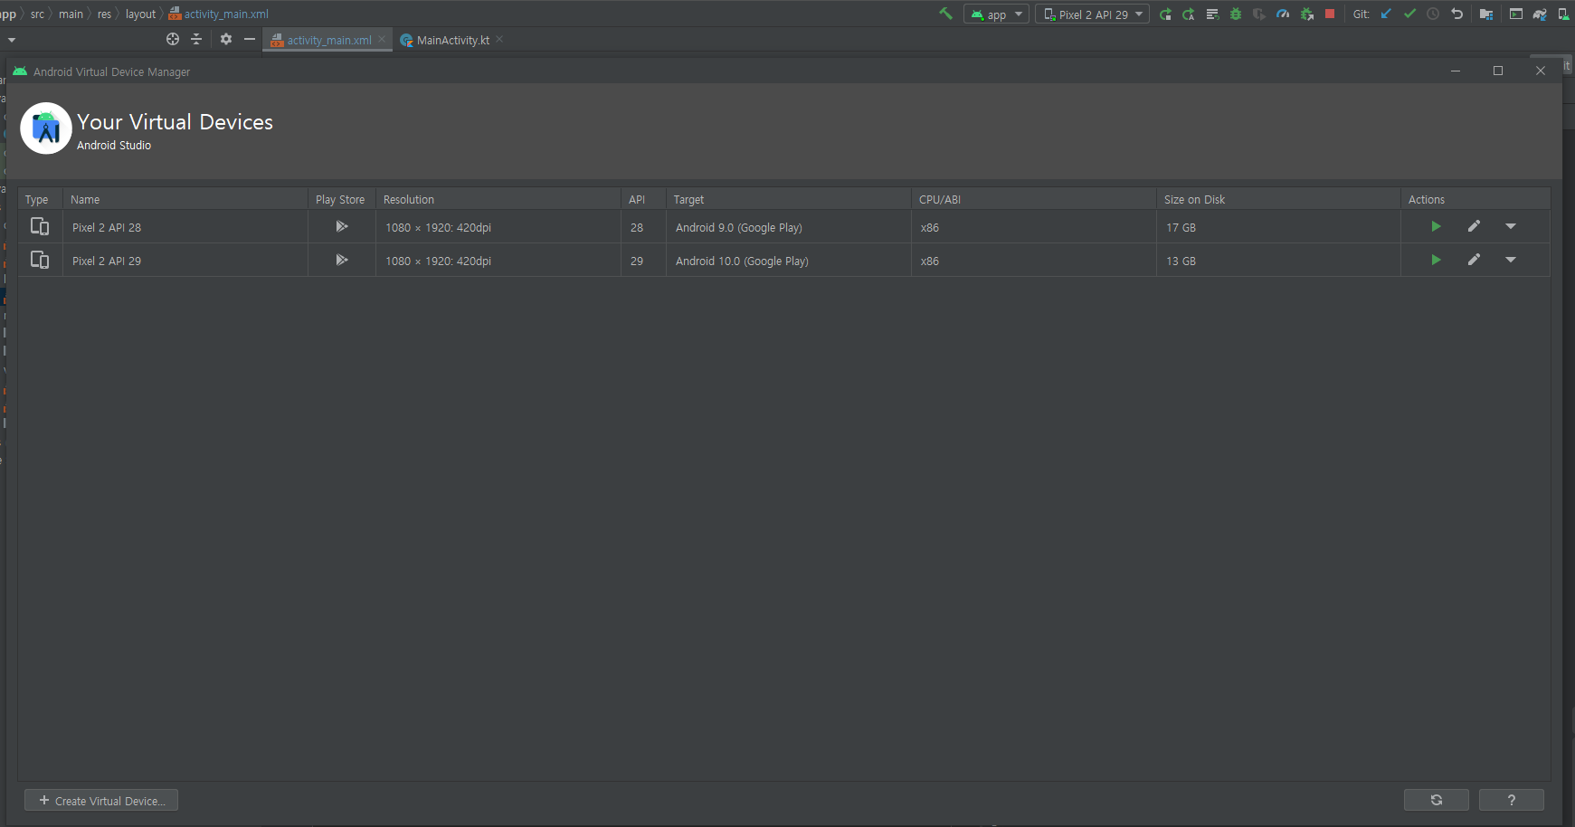Click the activity_main.xml breadcrumb

point(218,14)
